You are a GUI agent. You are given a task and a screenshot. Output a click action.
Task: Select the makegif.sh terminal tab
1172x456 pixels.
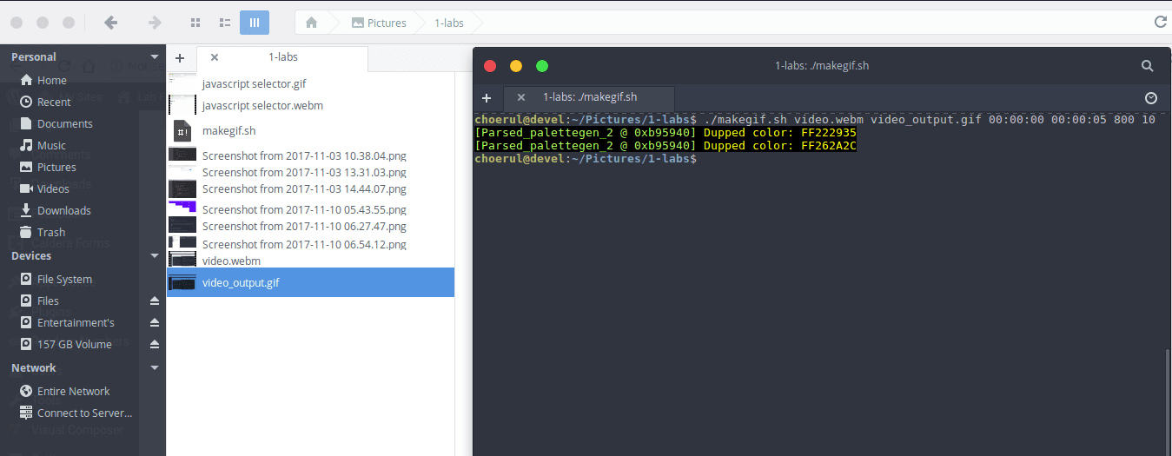pos(589,97)
